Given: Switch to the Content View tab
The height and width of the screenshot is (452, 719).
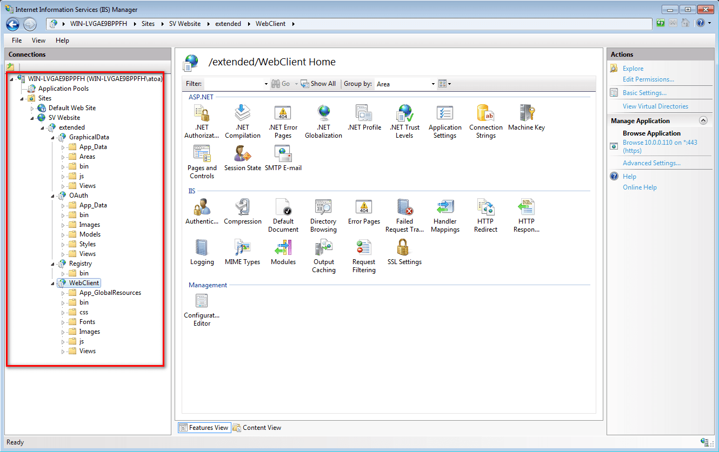Looking at the screenshot, I should pos(257,428).
